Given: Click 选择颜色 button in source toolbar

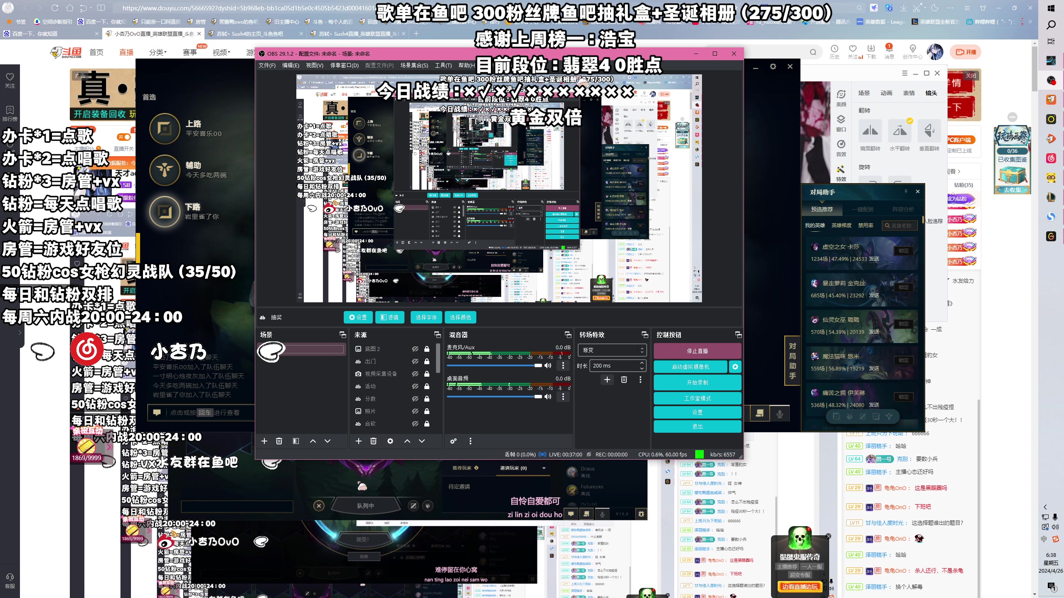Looking at the screenshot, I should (x=461, y=317).
